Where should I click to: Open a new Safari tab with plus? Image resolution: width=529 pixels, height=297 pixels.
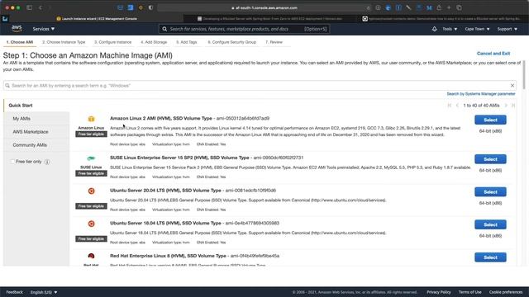pyautogui.click(x=449, y=7)
